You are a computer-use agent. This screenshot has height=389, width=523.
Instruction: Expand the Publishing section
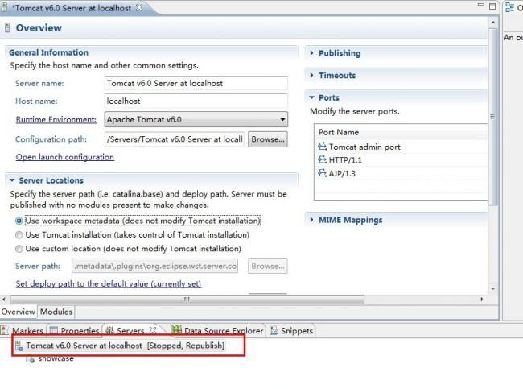click(x=311, y=53)
